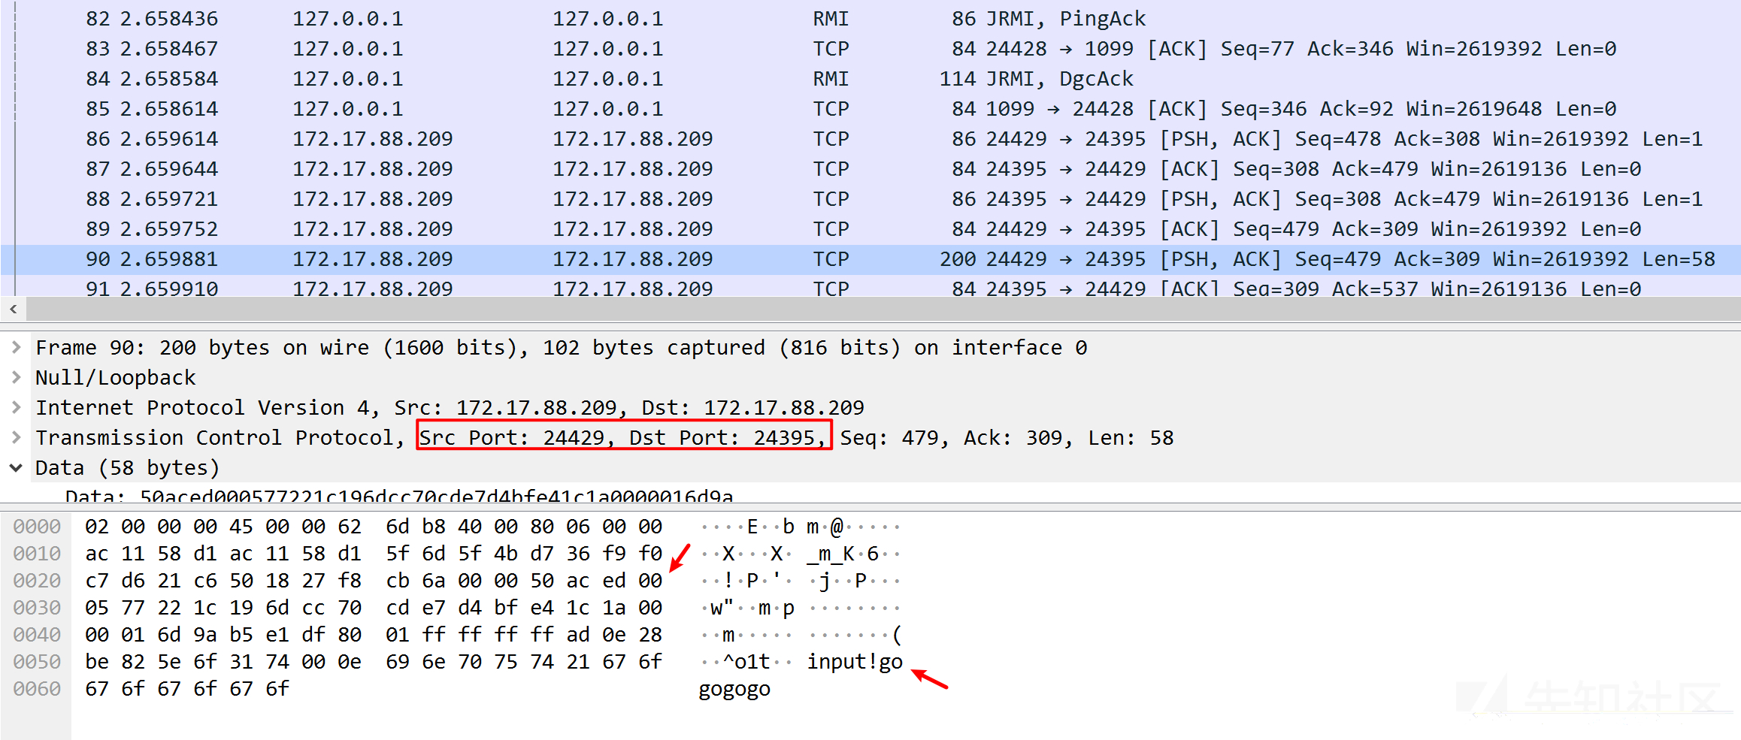Screen dimensions: 1741x740
Task: Click hex offset 0000 row bytes
Action: coord(374,527)
